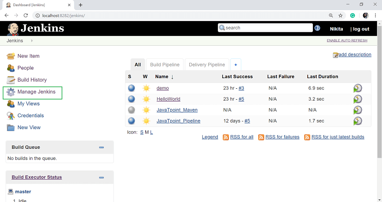Click the New Item icon
Screen dimensions: 382x202
pyautogui.click(x=11, y=56)
